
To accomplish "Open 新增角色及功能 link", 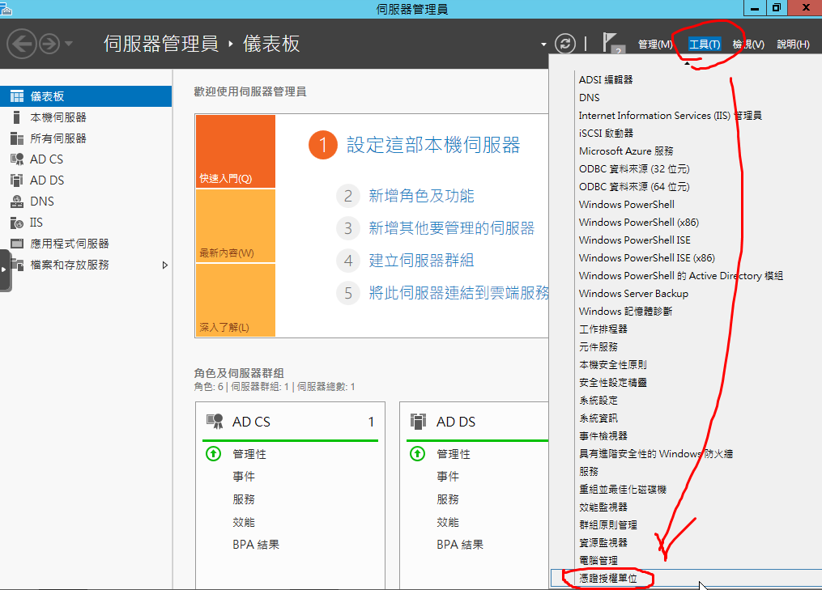I will (421, 196).
